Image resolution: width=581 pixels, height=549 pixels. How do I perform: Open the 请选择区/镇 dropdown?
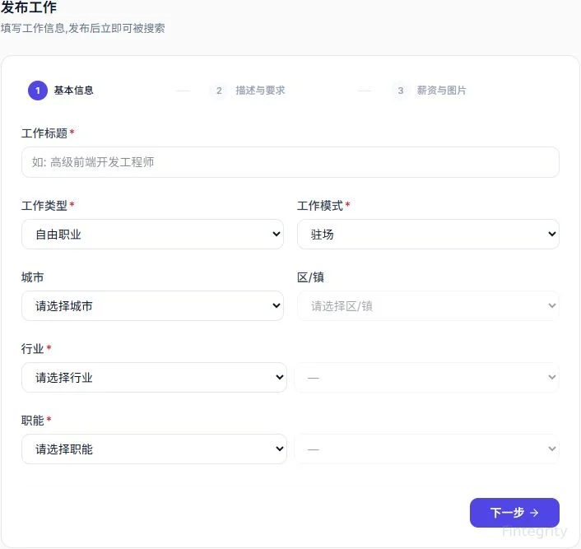[428, 306]
